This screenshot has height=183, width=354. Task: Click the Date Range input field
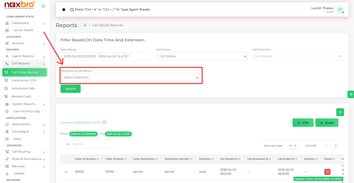point(106,56)
